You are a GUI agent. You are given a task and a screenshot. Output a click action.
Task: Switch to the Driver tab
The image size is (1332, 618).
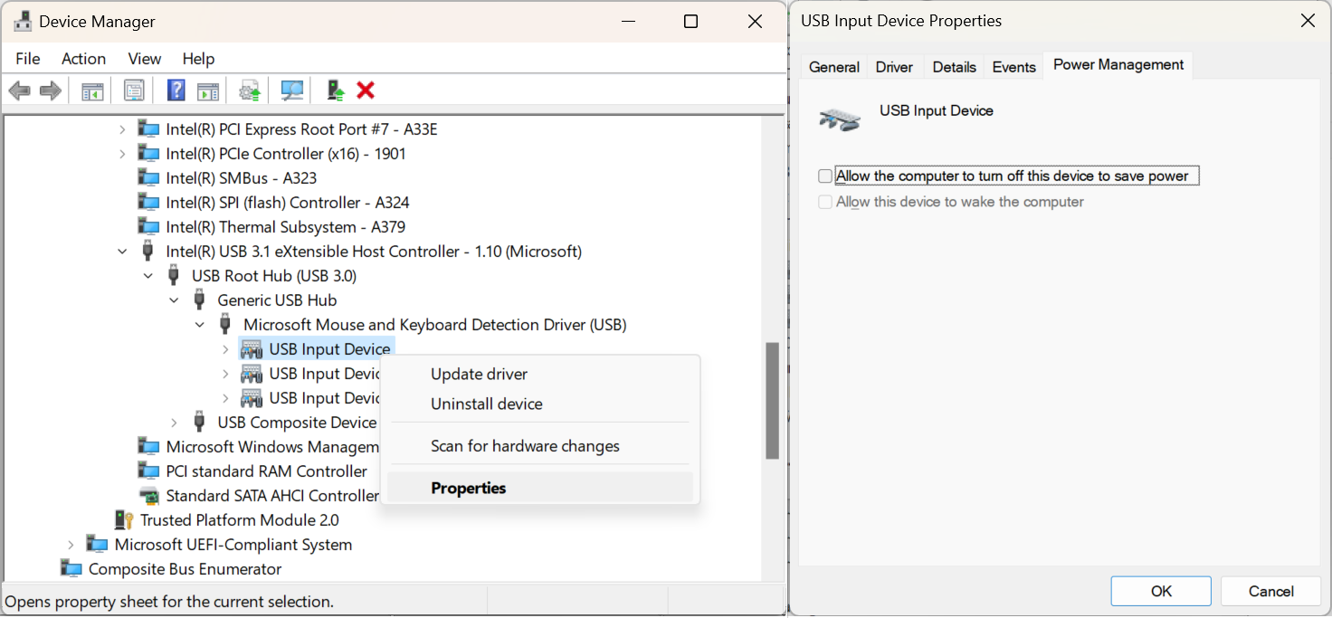pos(895,67)
